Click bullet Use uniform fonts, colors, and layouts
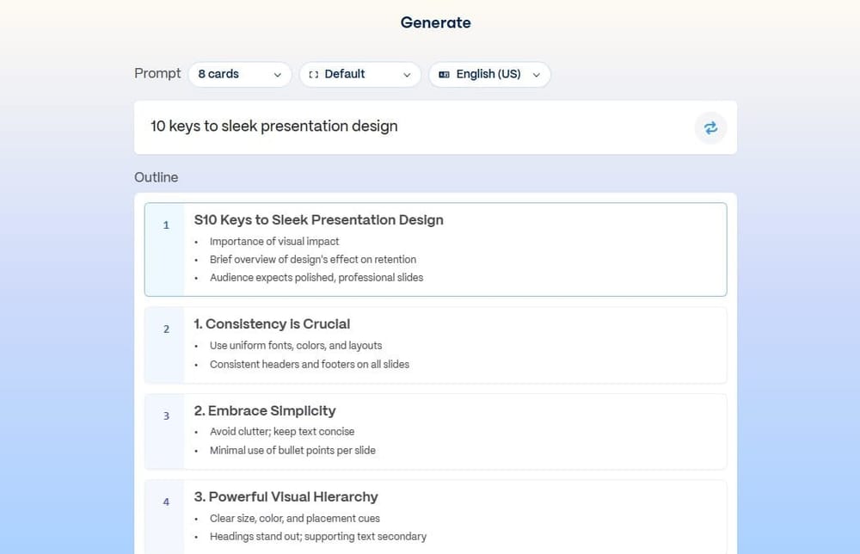This screenshot has width=860, height=554. 296,345
